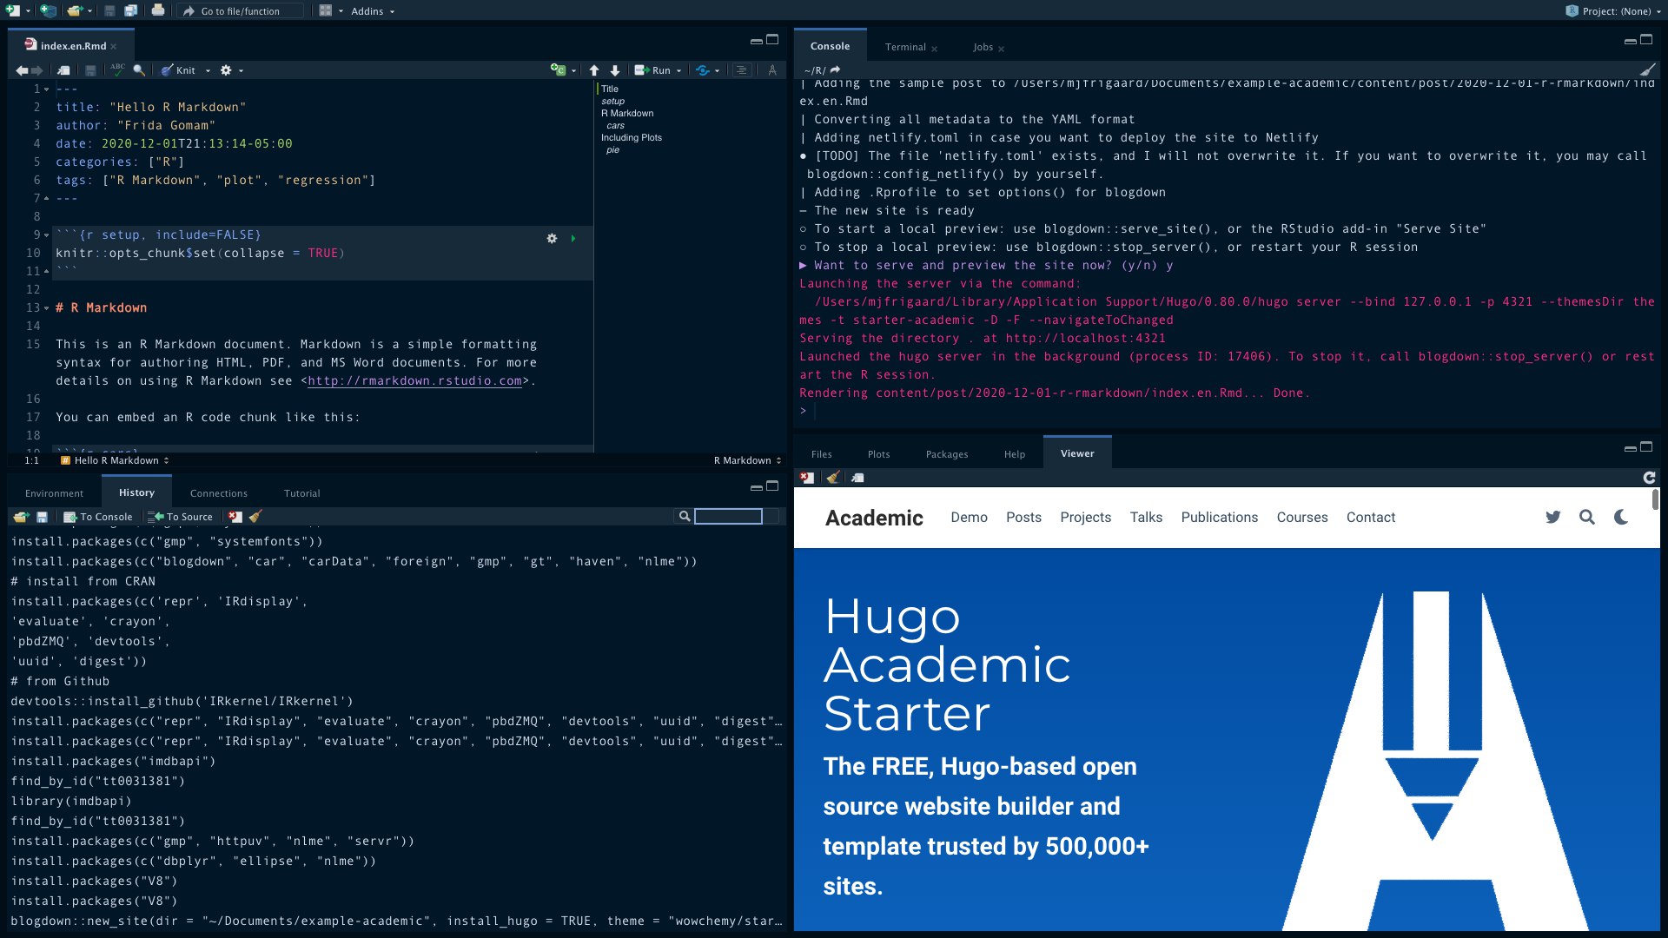This screenshot has height=938, width=1668.
Task: Open an existing file with the folder icon
Action: click(x=75, y=11)
